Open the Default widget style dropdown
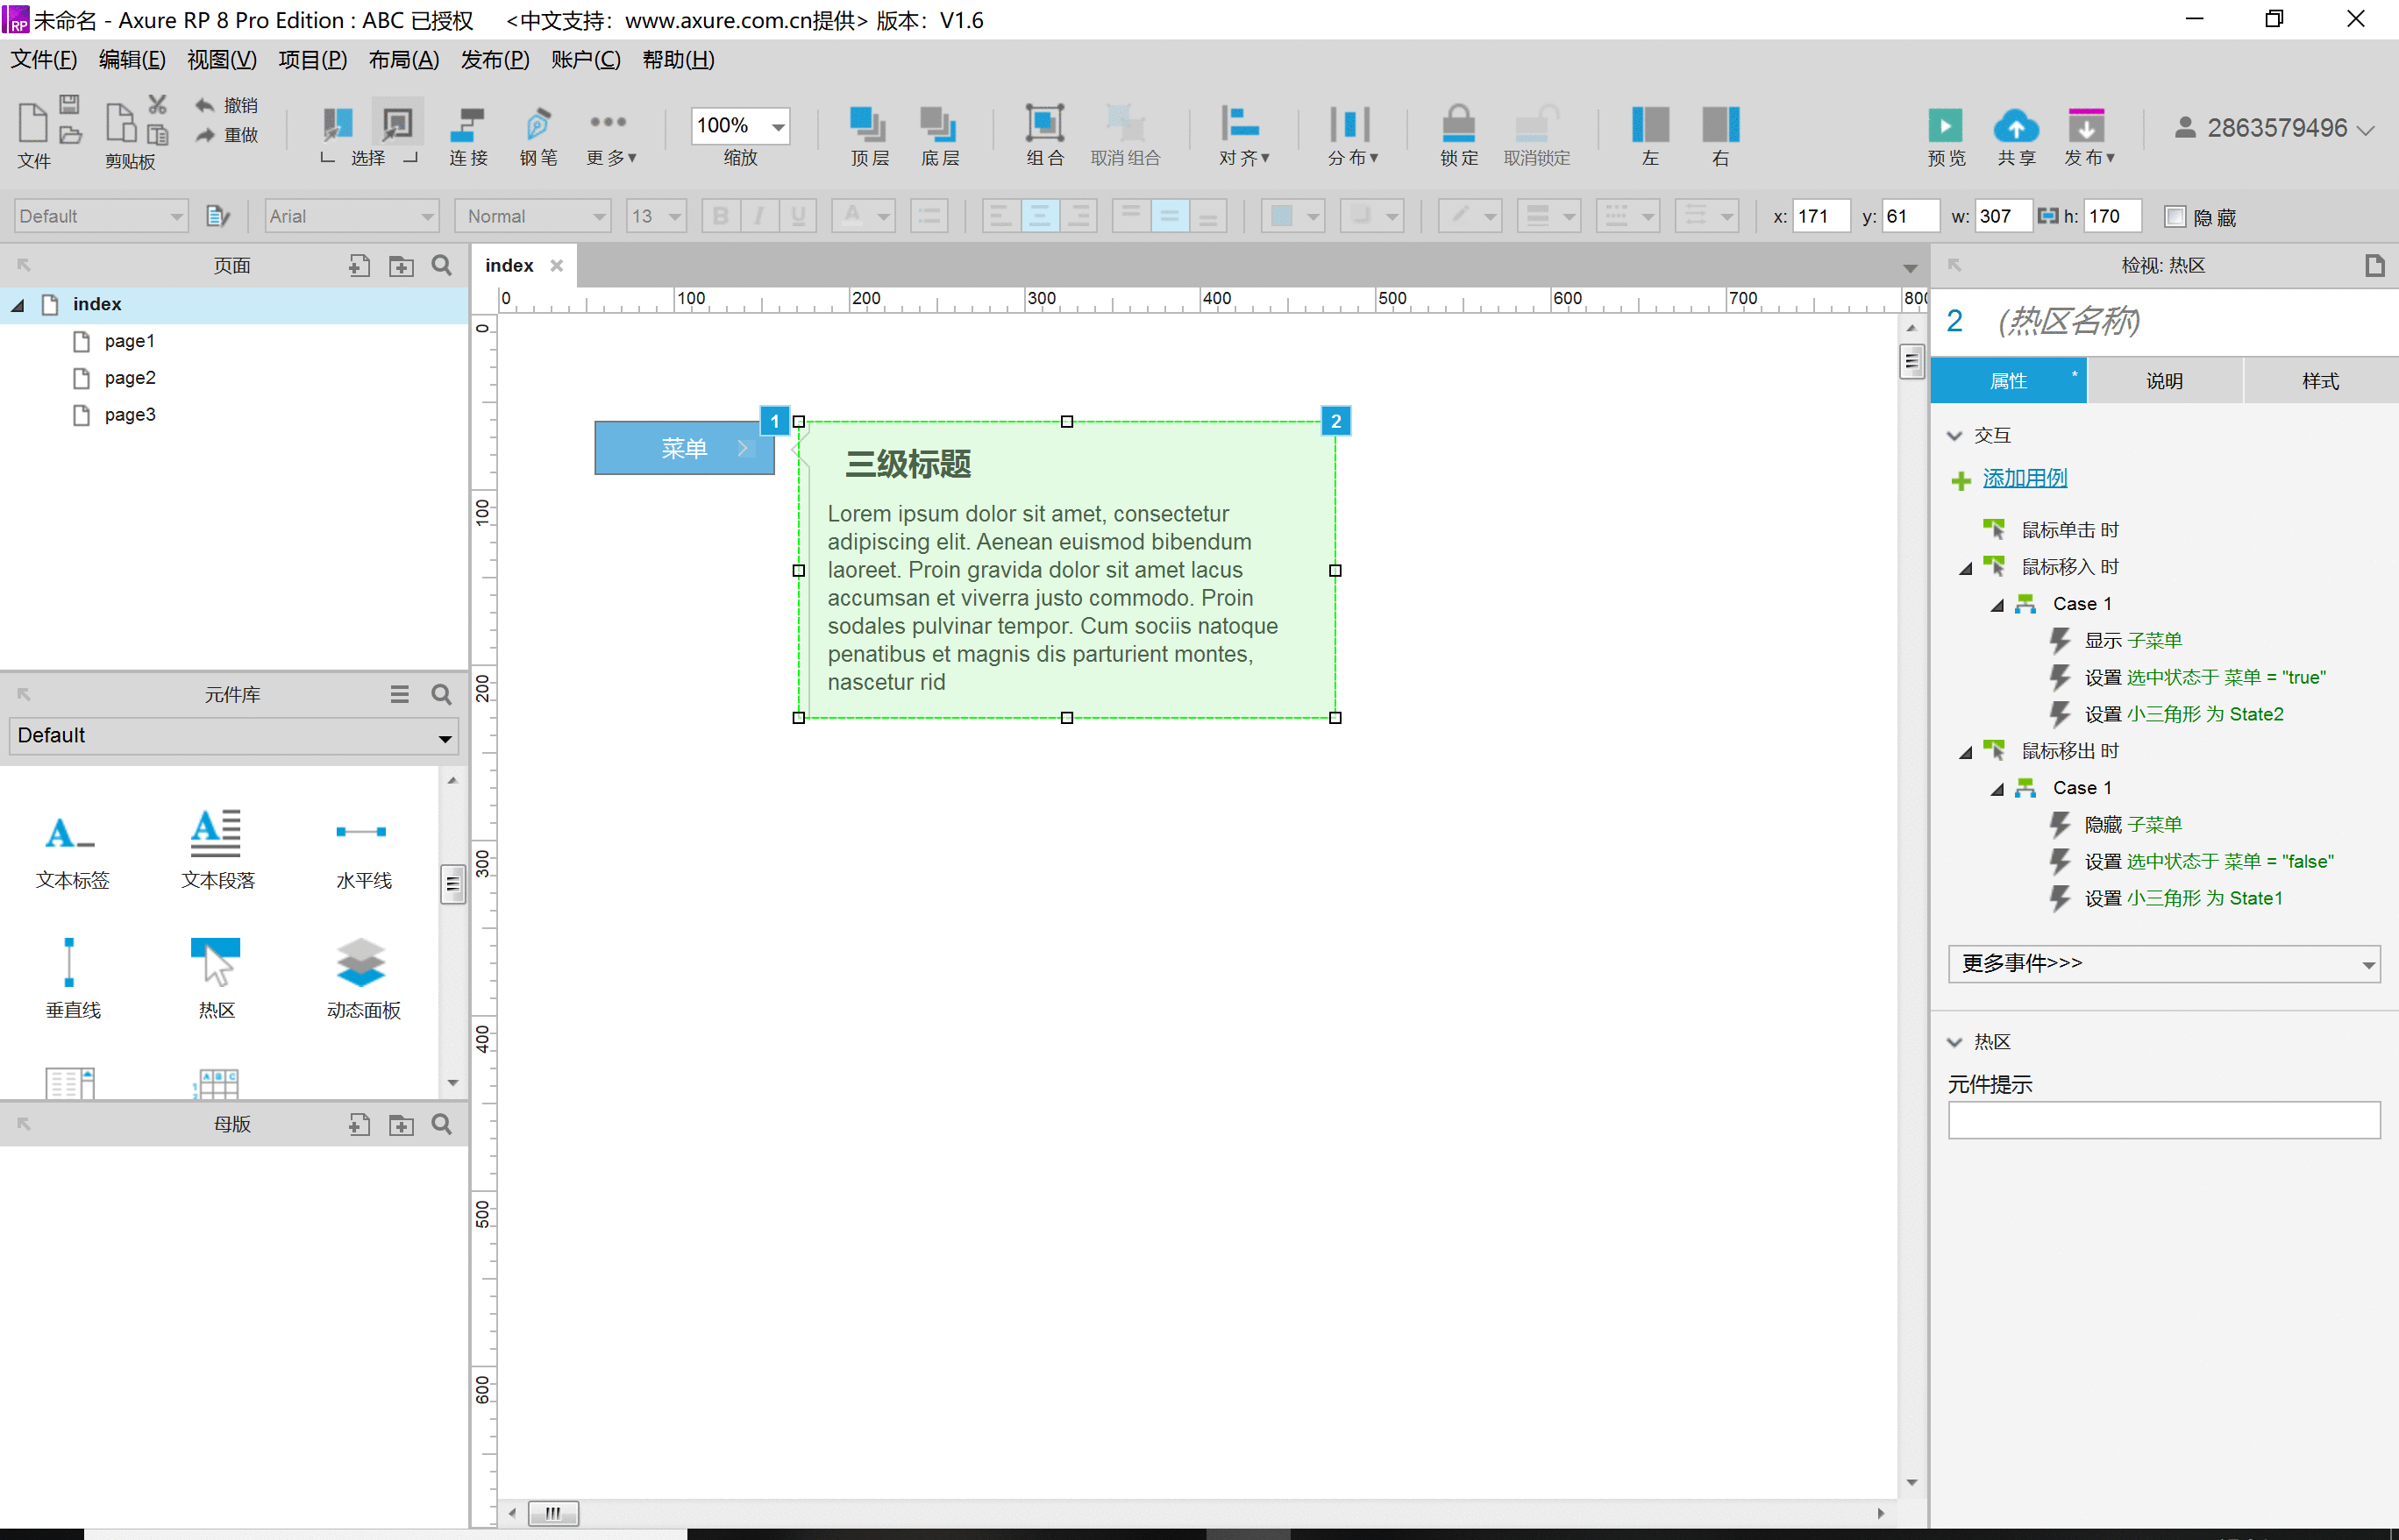Image resolution: width=2399 pixels, height=1540 pixels. (x=101, y=216)
